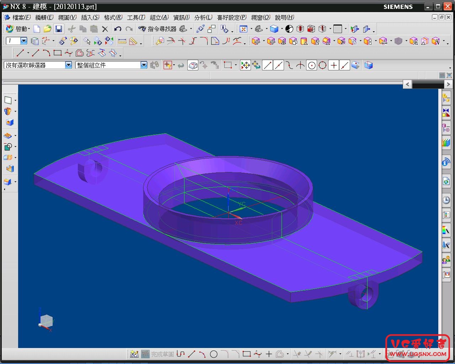This screenshot has height=364, width=455.
Task: Toggle Mid Point snap option
Action: coord(278,65)
